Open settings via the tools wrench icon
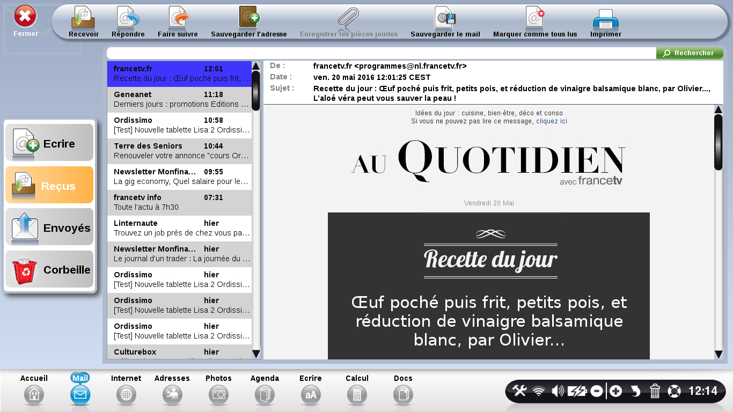 click(x=519, y=391)
